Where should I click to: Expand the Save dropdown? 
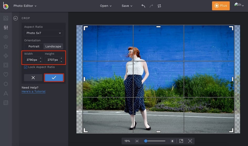coord(127,6)
